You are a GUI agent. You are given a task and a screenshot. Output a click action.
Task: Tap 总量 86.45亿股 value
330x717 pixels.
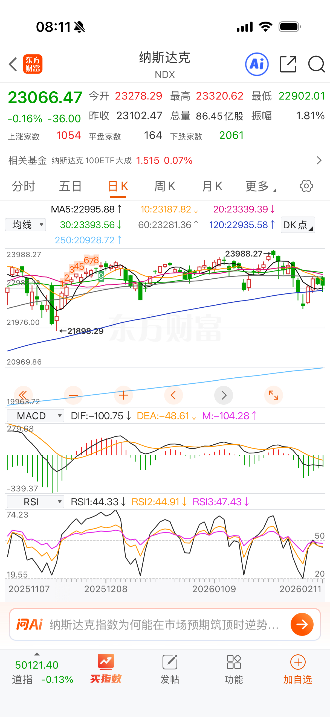tap(220, 116)
